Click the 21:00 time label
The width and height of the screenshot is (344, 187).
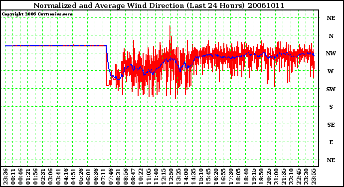click(276, 177)
